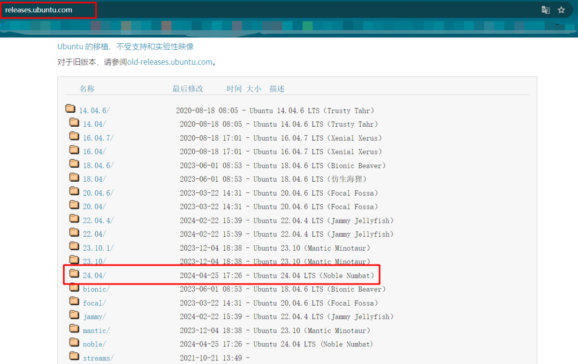Click the folder icon beside jammy/
Image resolution: width=578 pixels, height=364 pixels.
click(x=74, y=315)
